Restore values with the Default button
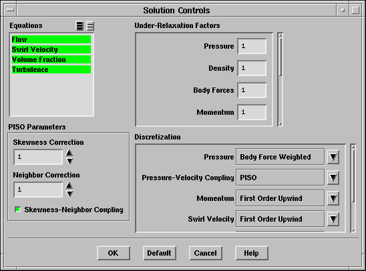 pyautogui.click(x=160, y=253)
